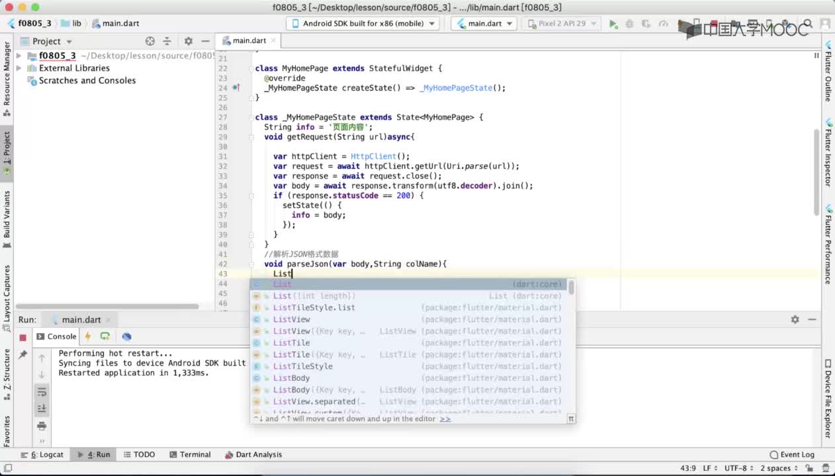
Task: Close the main.dart editor tab
Action: click(273, 41)
